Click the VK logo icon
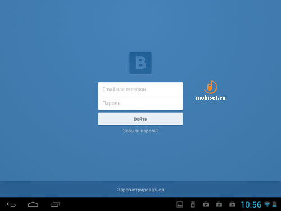 (140, 62)
